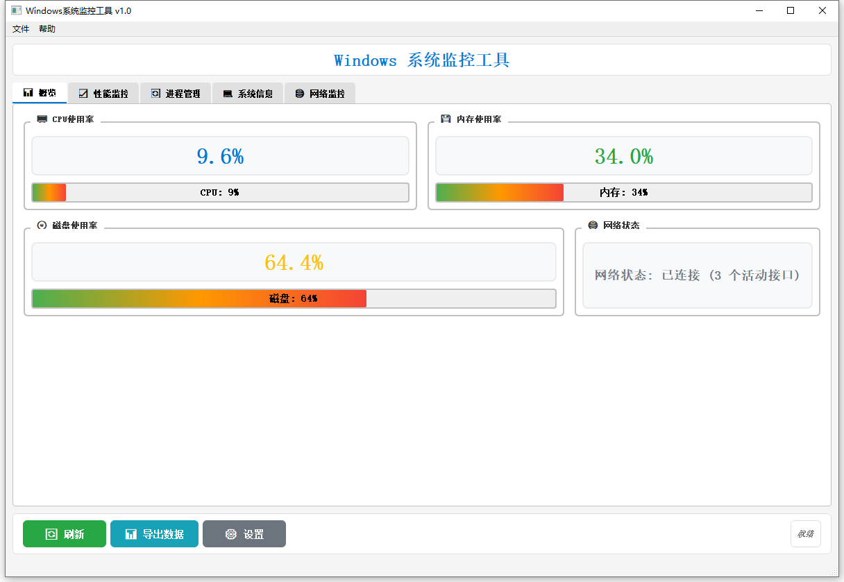Click the CPU: 9% progress bar

tap(221, 193)
